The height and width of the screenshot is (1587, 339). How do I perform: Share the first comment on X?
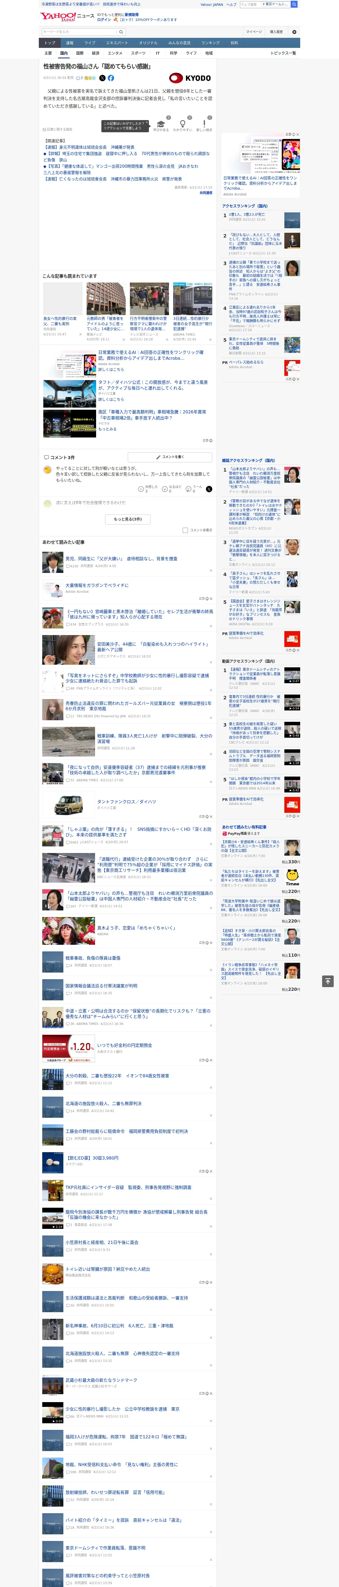(209, 489)
